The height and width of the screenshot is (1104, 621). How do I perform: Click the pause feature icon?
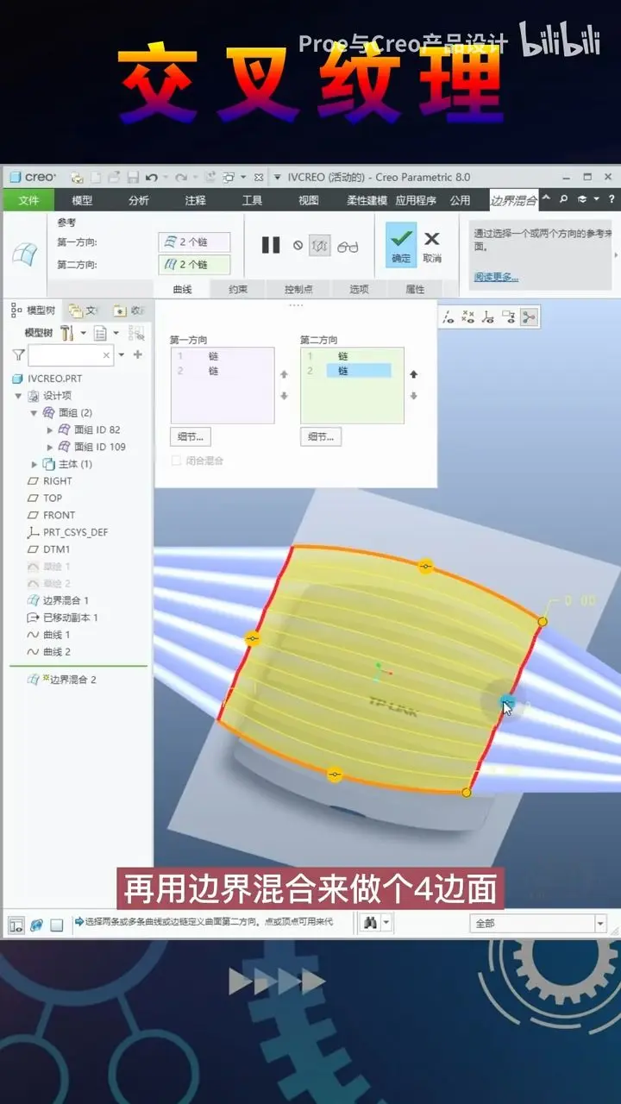coord(271,246)
